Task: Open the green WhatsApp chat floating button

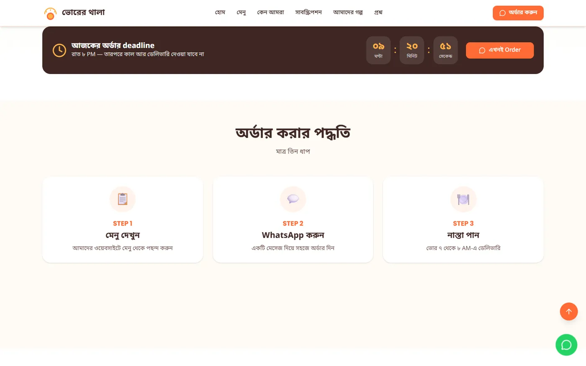Action: coord(566,345)
